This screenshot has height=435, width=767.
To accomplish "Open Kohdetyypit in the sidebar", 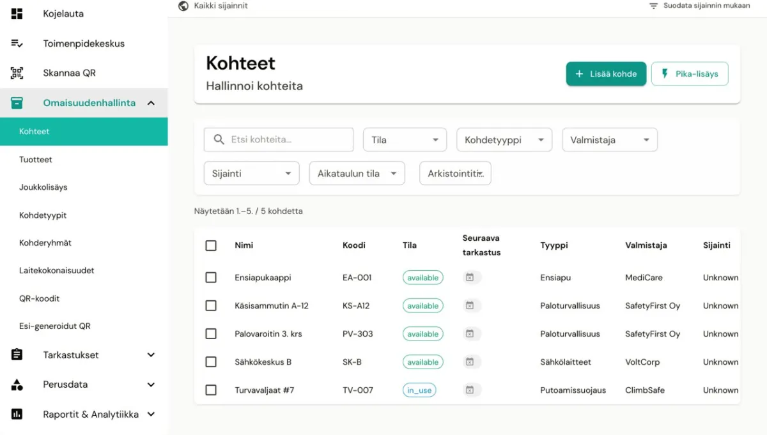I will pos(43,215).
